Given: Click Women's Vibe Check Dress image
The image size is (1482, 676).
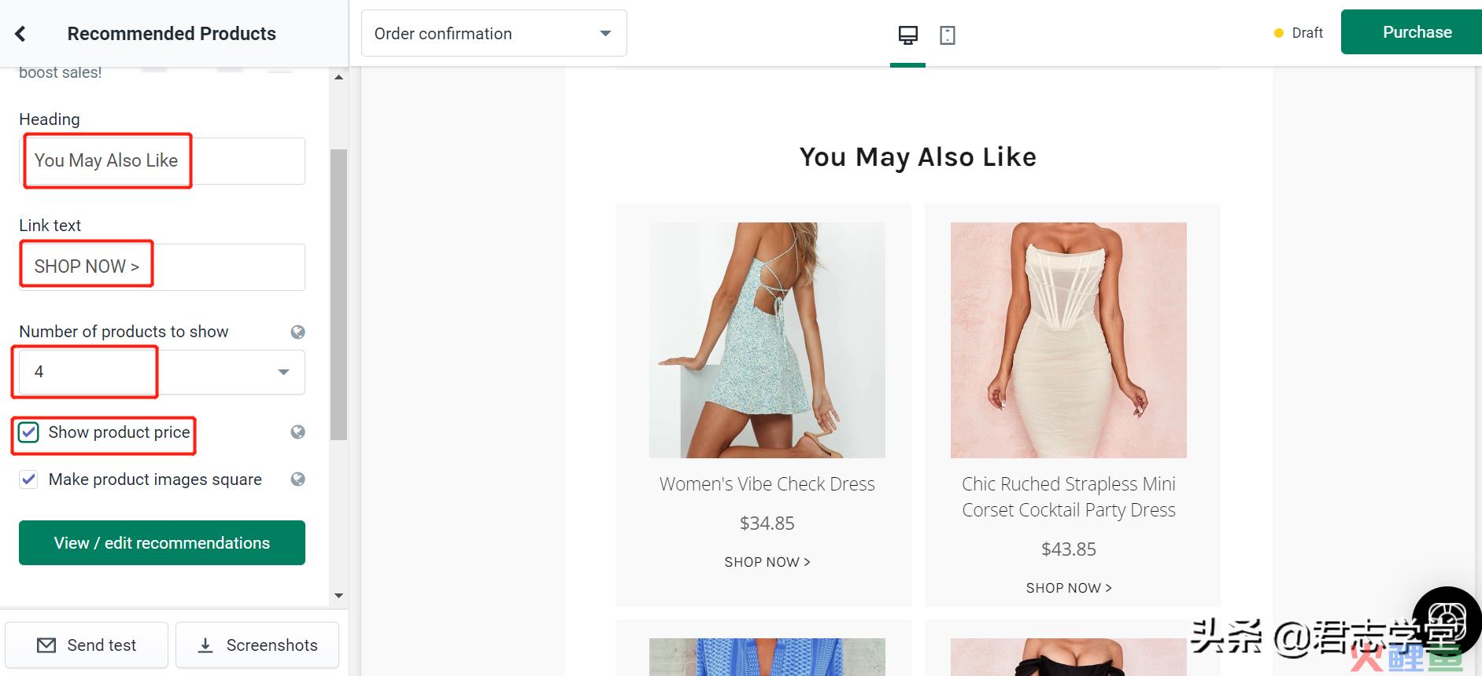Looking at the screenshot, I should [767, 340].
